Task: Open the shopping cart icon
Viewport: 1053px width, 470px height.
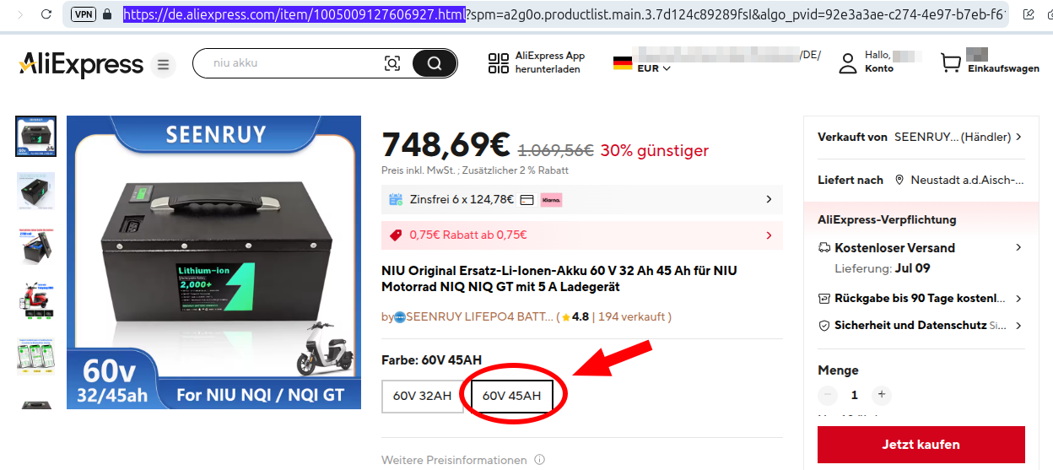Action: point(951,63)
